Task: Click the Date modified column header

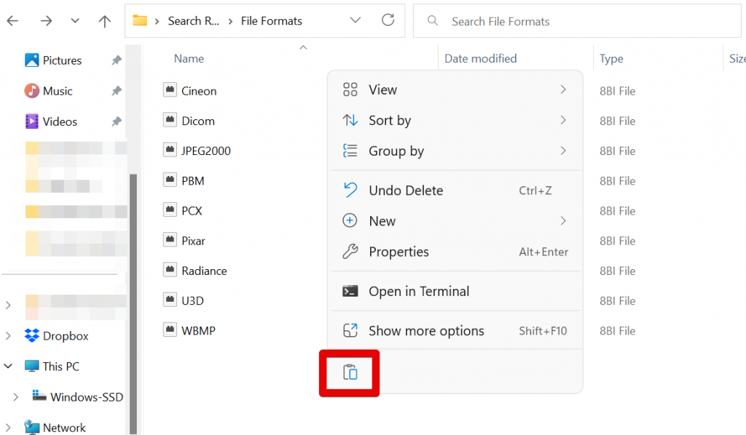Action: pos(480,58)
